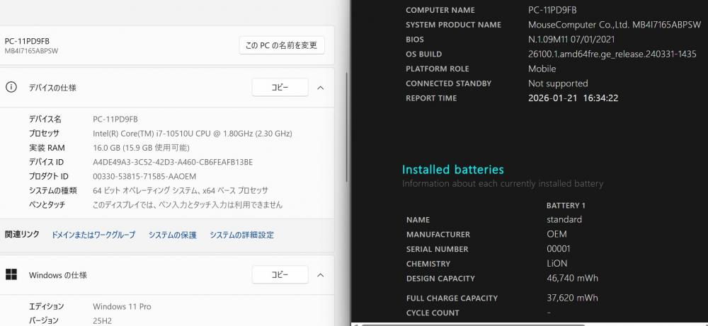This screenshot has width=708, height=326.
Task: Click the device name value PC-11PD9FB in specs
Action: point(115,120)
